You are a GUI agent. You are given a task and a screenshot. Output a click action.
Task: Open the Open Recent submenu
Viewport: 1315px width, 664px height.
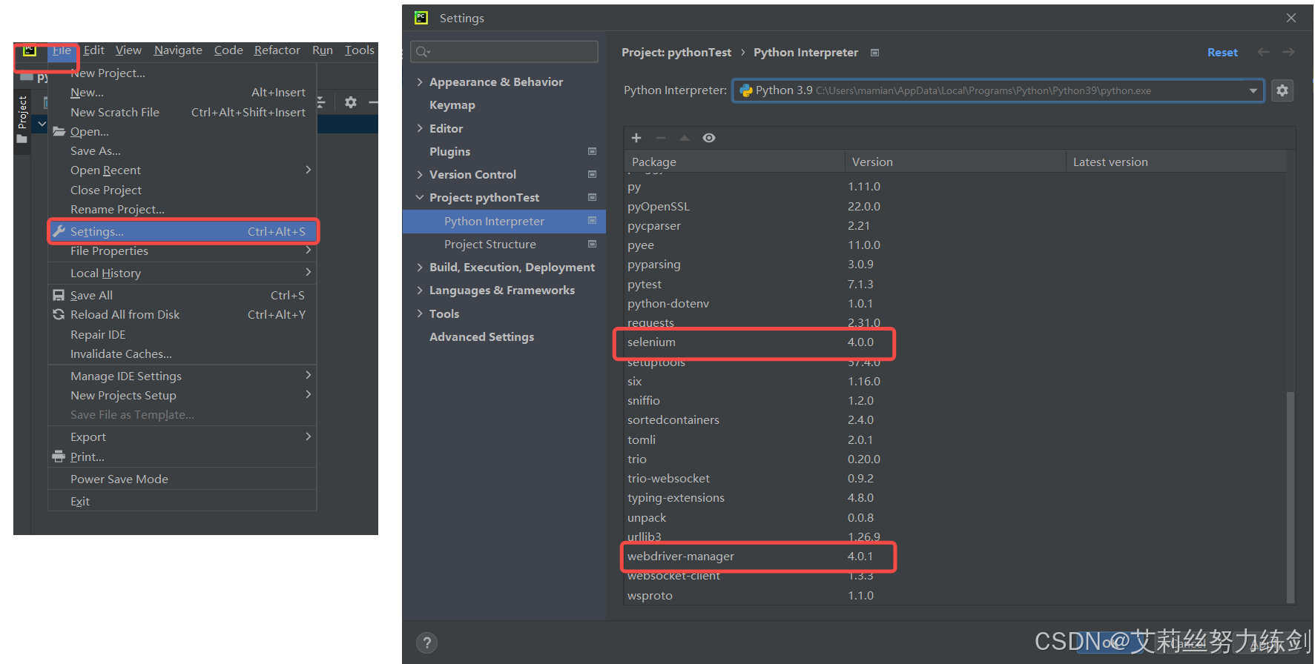point(182,170)
